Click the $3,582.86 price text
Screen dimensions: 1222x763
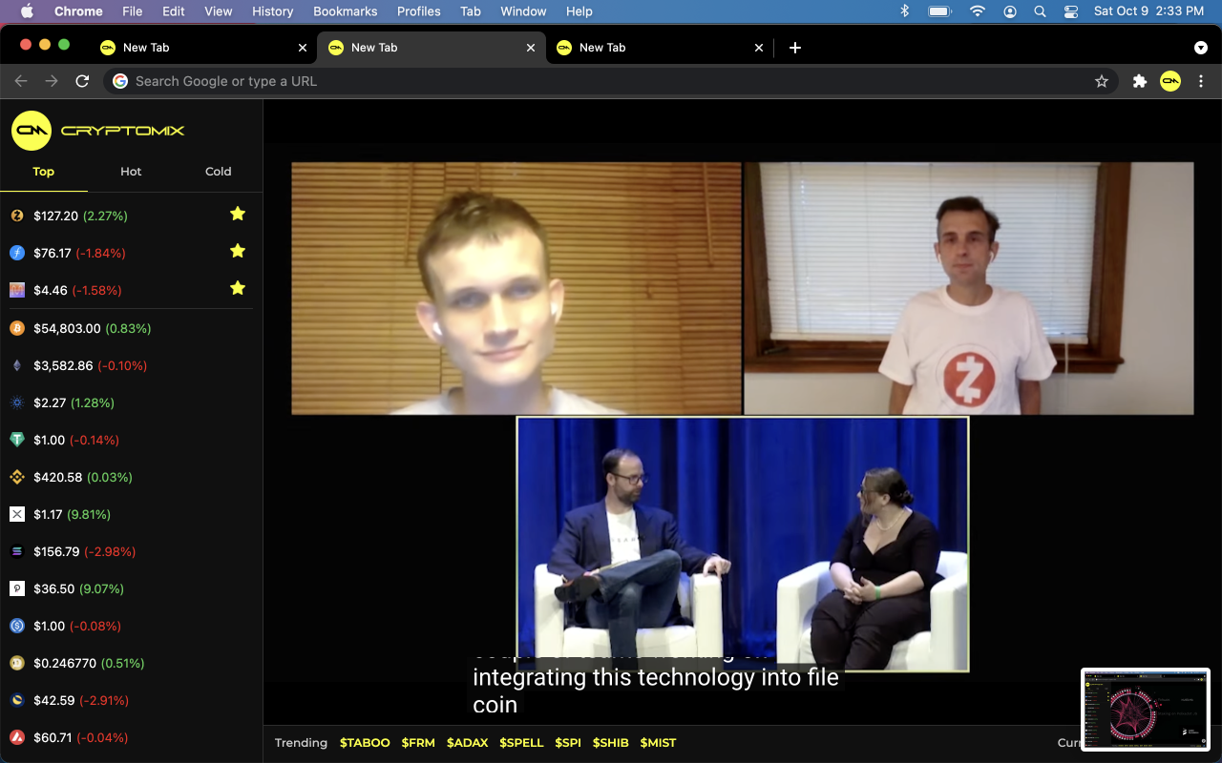pyautogui.click(x=63, y=365)
